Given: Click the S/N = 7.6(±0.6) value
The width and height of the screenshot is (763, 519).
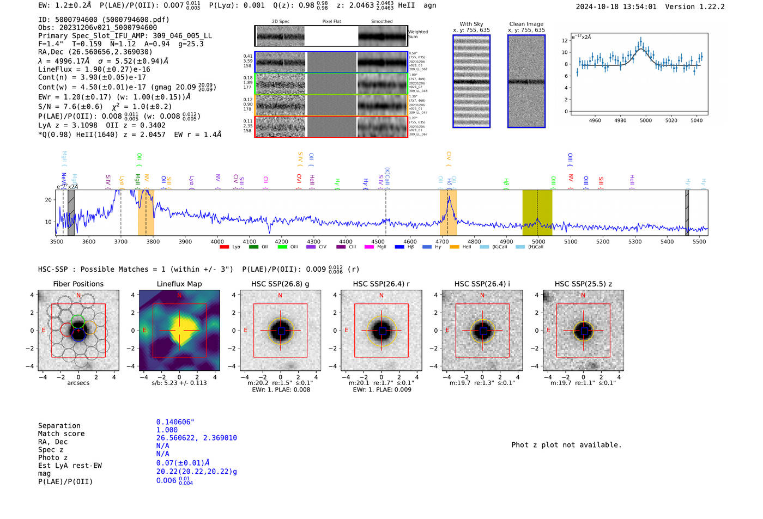Looking at the screenshot, I should coord(70,107).
